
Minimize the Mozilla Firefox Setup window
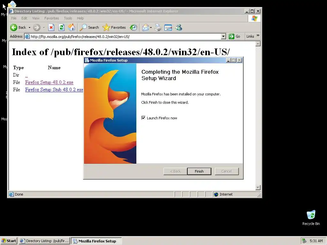point(228,60)
